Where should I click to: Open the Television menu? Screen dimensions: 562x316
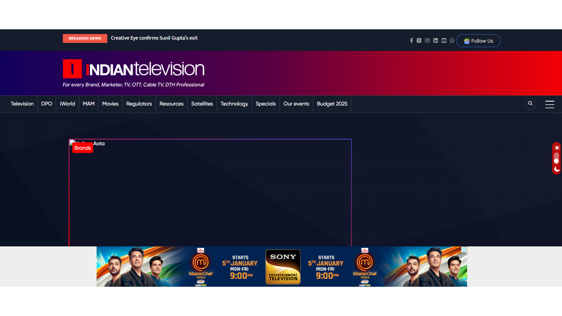pos(22,104)
